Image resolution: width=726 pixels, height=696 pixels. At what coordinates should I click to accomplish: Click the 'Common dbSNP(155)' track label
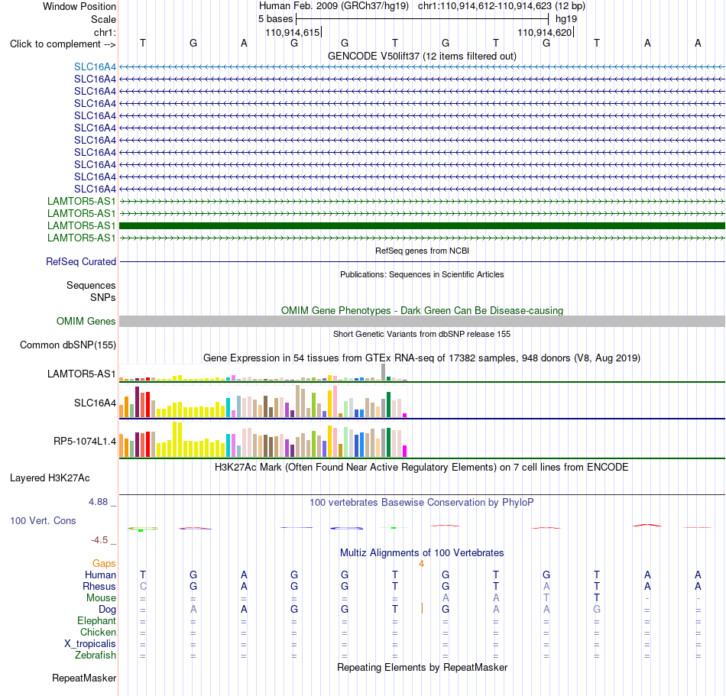click(x=67, y=345)
